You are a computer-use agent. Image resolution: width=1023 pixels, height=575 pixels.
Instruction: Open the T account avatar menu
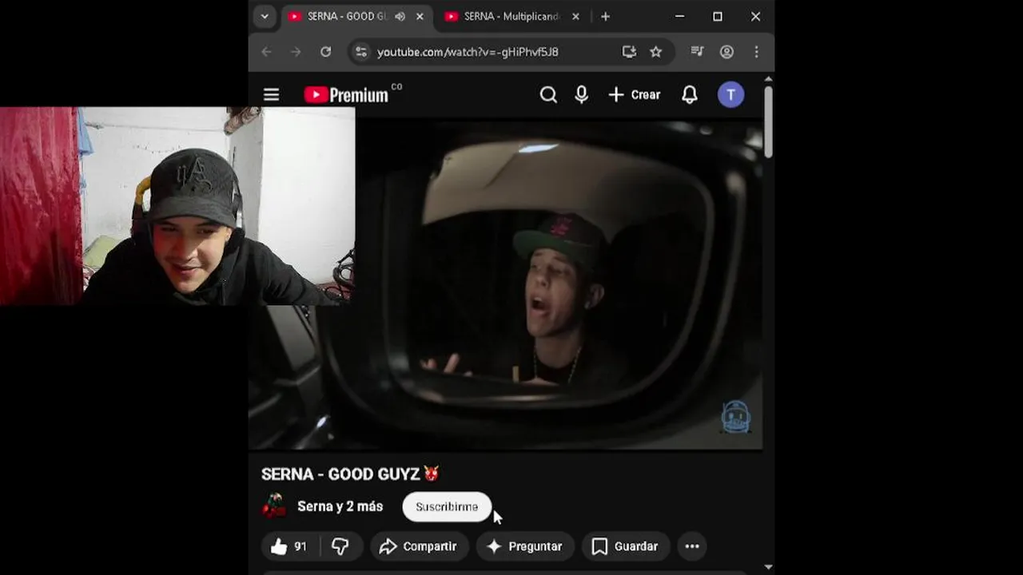(730, 95)
